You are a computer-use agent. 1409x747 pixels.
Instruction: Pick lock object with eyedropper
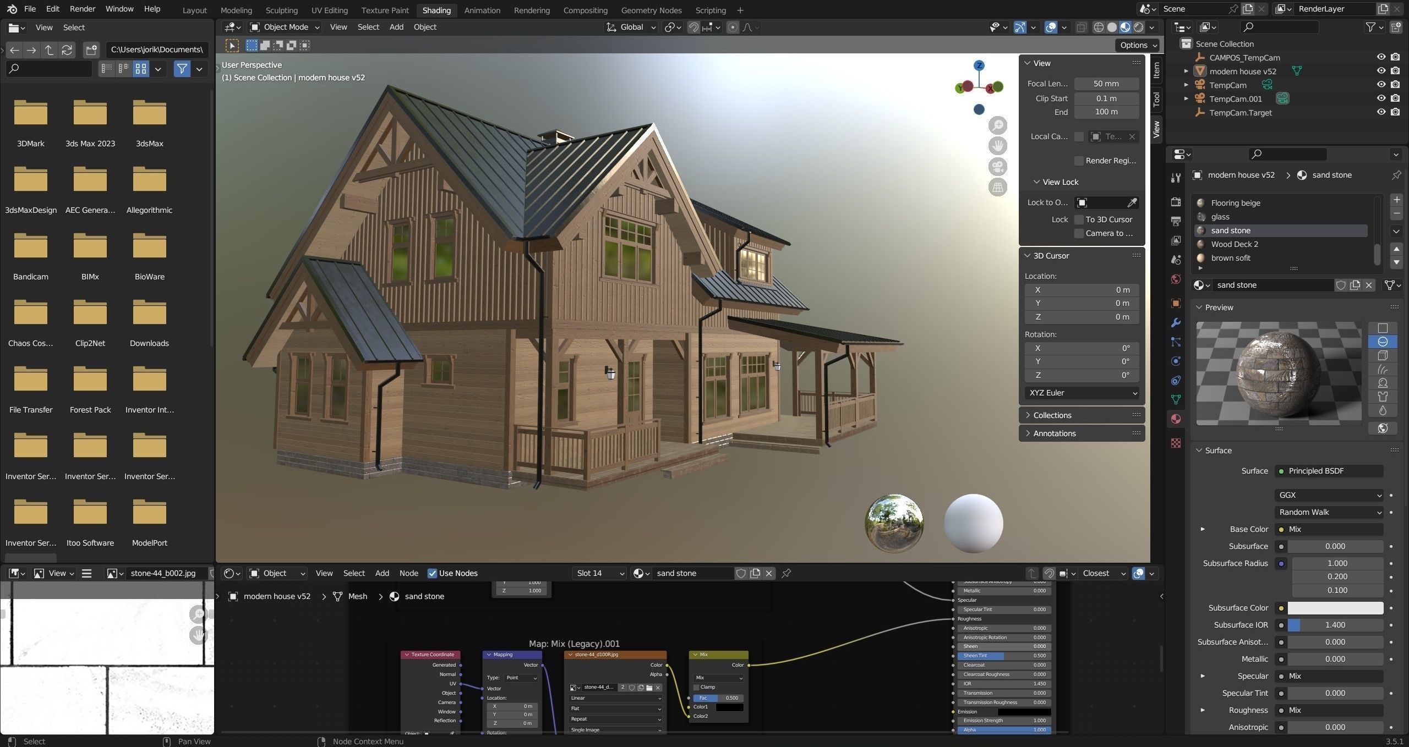pyautogui.click(x=1132, y=202)
